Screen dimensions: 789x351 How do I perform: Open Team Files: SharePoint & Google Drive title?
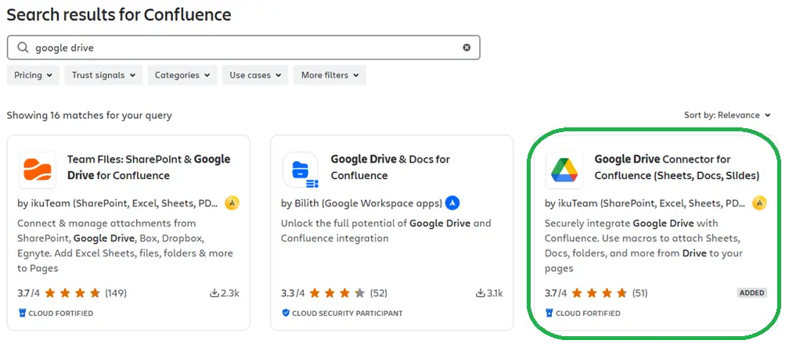pos(149,167)
